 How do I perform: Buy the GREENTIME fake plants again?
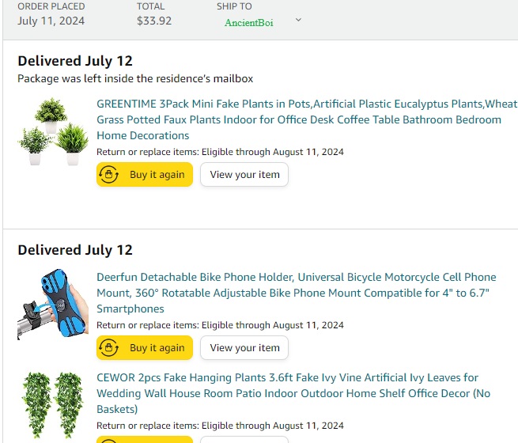(145, 174)
